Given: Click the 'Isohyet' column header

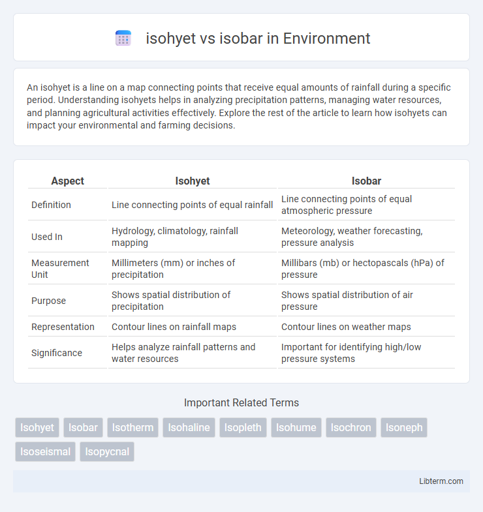Looking at the screenshot, I should pos(193,181).
